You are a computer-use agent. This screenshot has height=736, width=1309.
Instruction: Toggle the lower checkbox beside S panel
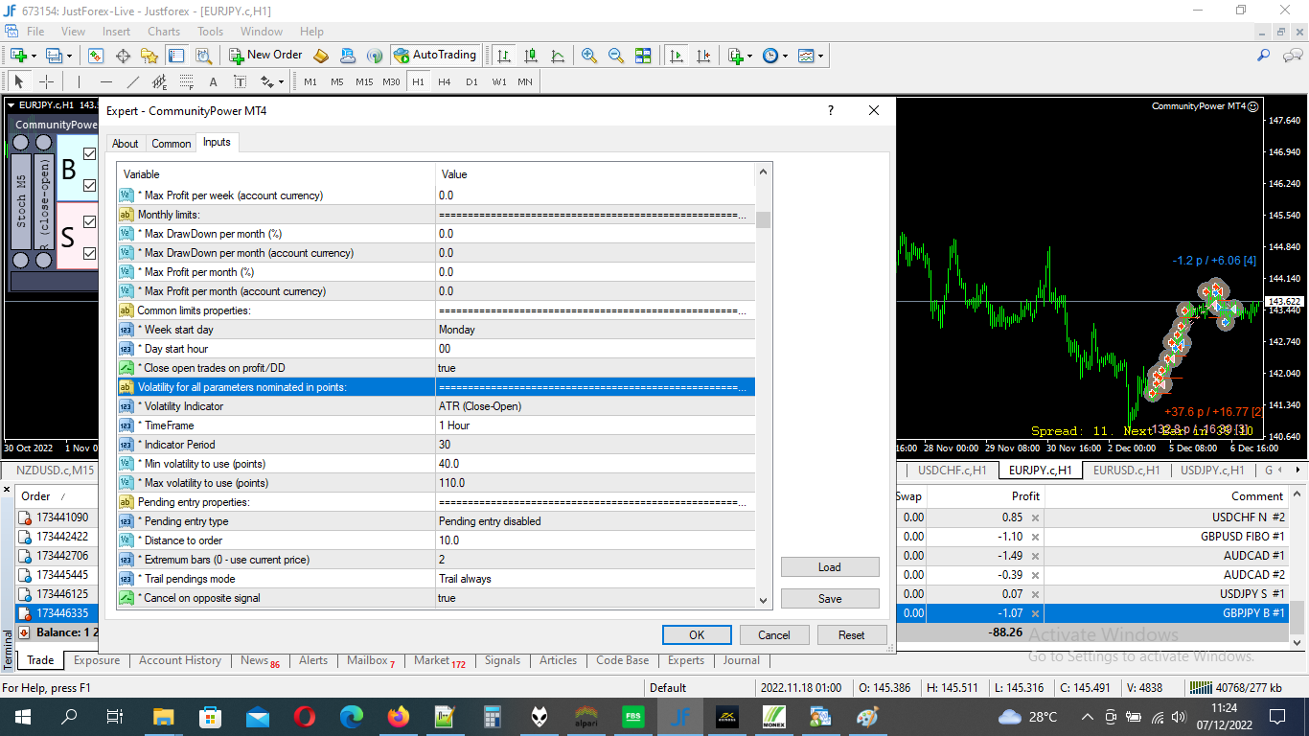(89, 253)
